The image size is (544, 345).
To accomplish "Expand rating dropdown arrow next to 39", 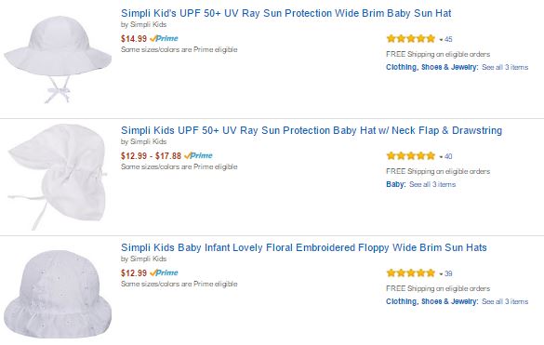I will pyautogui.click(x=441, y=274).
